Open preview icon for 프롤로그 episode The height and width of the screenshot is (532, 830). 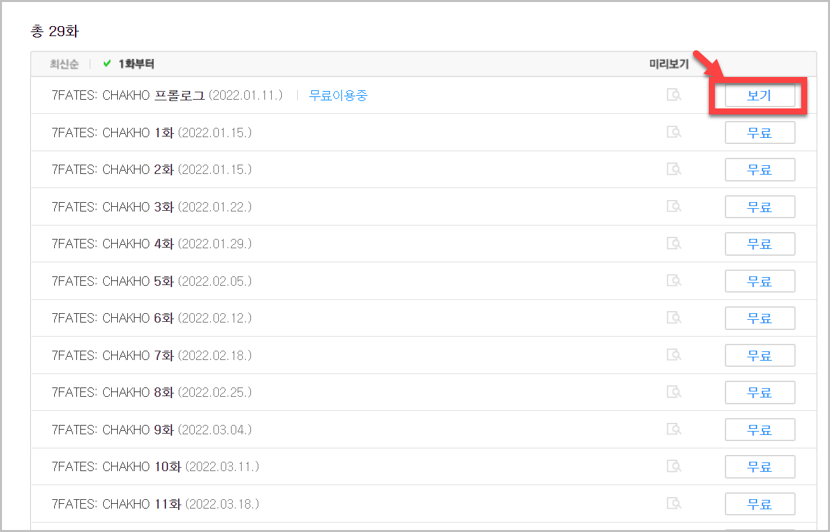674,95
